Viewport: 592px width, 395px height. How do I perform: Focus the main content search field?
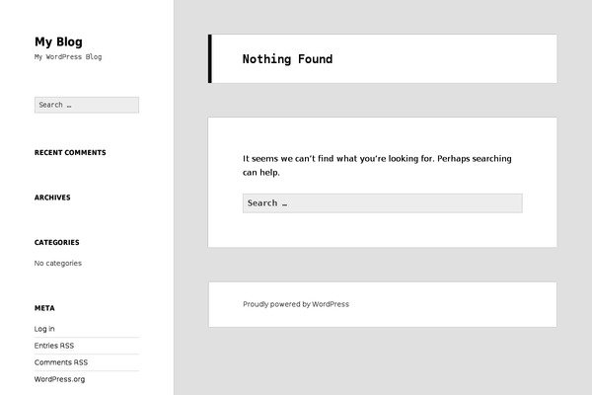pos(382,203)
